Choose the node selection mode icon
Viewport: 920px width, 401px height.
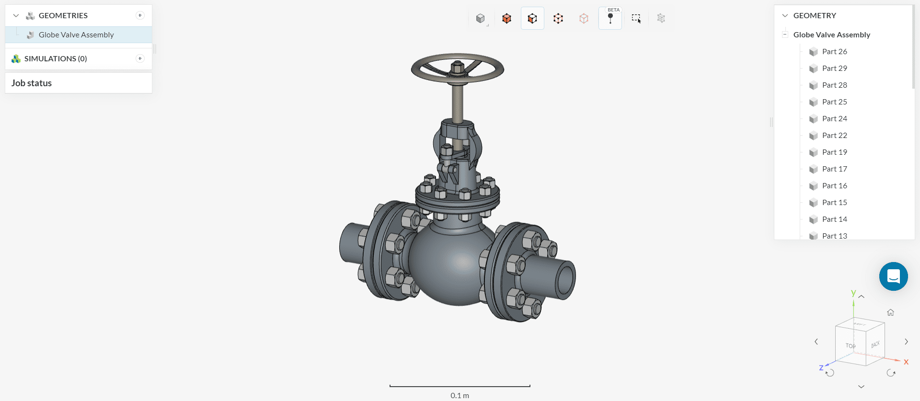click(584, 19)
